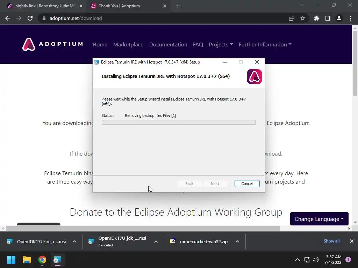Click the forward navigation arrow
Screen dimensions: 358x268
point(19,18)
